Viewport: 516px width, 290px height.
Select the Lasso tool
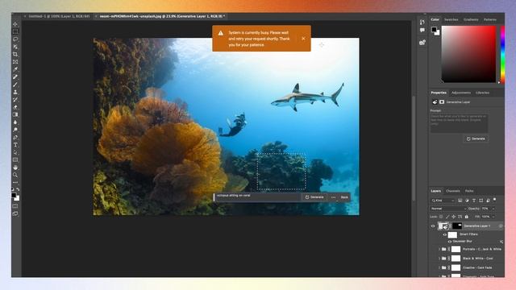(x=15, y=39)
